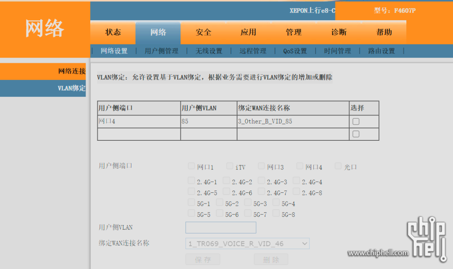Click the 用户侧端口 column header
453x269 pixels.
[x=139, y=108]
